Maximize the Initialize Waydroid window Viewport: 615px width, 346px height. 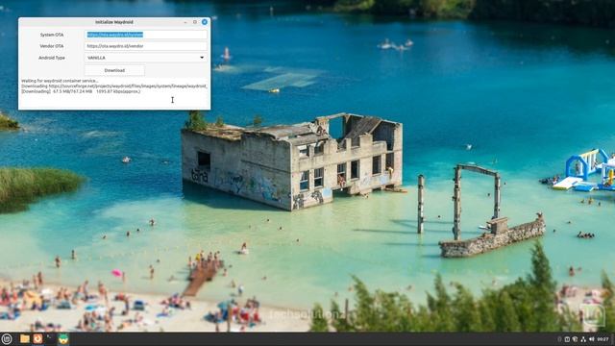coord(195,22)
